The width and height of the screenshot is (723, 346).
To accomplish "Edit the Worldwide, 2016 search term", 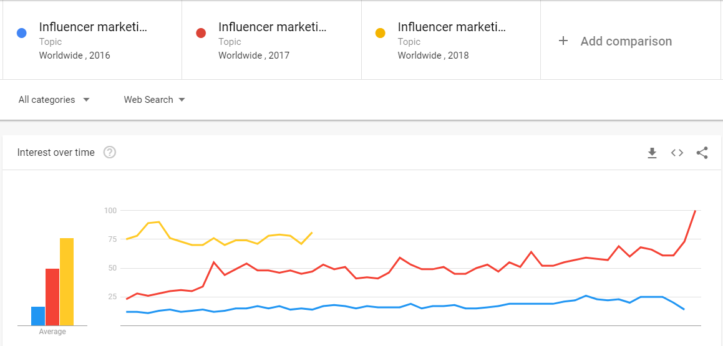I will click(x=93, y=27).
